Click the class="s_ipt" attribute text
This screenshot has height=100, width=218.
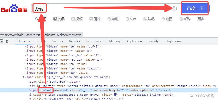click(x=81, y=90)
